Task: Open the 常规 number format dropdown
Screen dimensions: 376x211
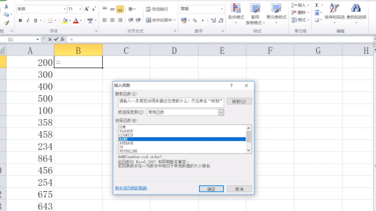Action: (222, 9)
